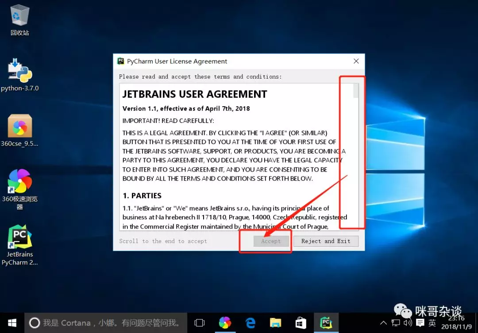Click the Reject and Exit button
This screenshot has width=478, height=333.
pos(326,241)
